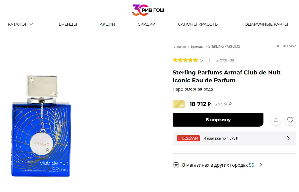Viewport: 299px width, 192px height.
Task: Click the gold loyalty card icon
Action: click(x=179, y=104)
